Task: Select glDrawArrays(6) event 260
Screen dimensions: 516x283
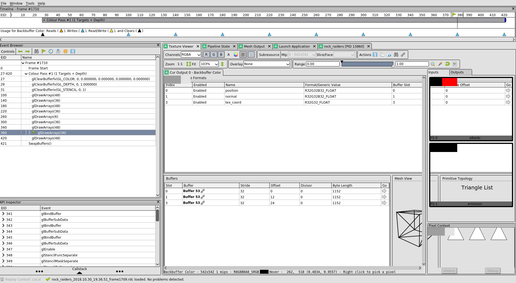Action: click(x=78, y=116)
